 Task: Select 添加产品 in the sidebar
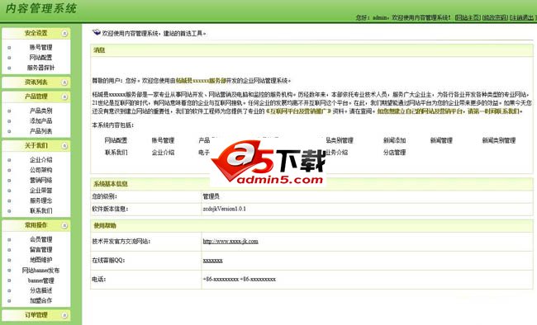point(40,121)
